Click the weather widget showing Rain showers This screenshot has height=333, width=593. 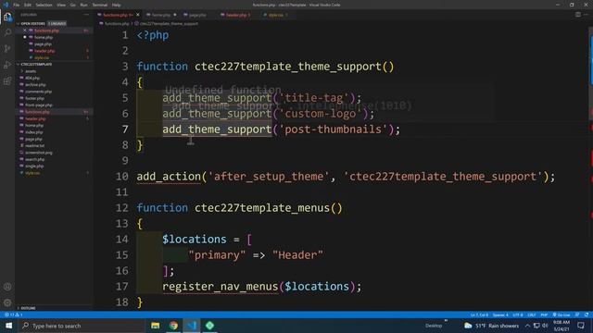tap(492, 326)
